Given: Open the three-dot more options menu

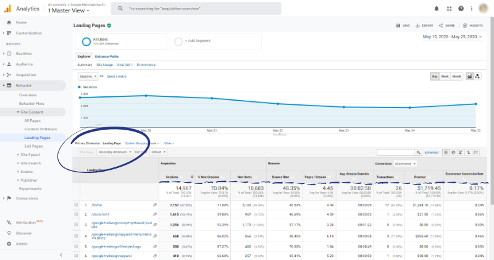Looking at the screenshot, I should tap(472, 9).
